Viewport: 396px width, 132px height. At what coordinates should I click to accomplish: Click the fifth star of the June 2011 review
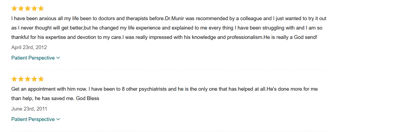[x=41, y=79]
